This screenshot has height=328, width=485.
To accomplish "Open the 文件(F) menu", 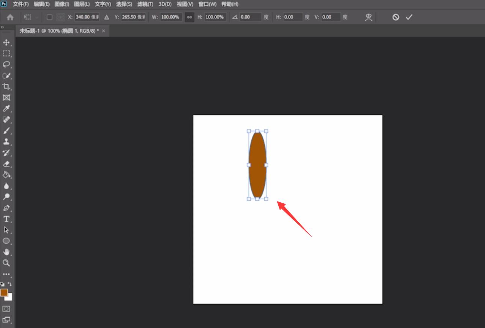I will click(x=21, y=4).
